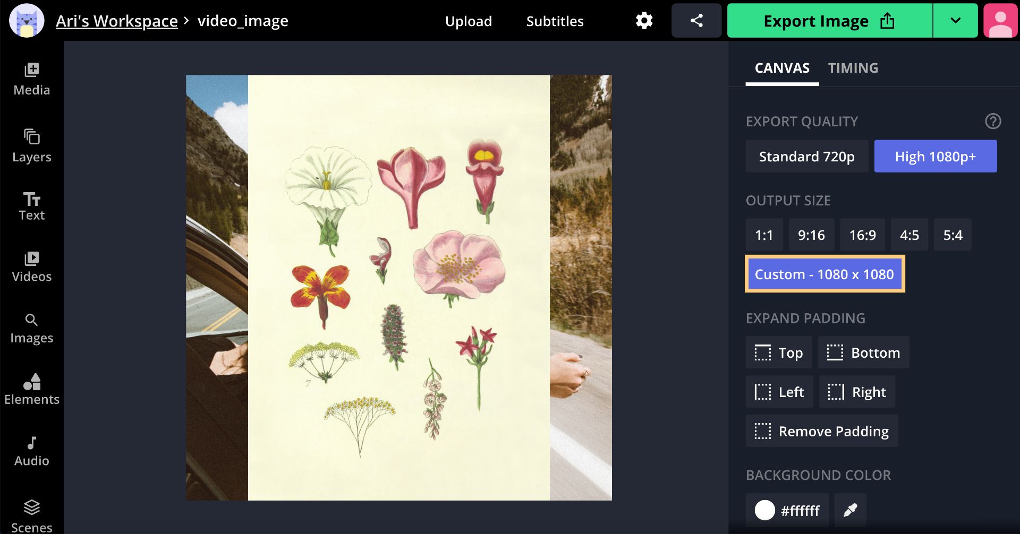1020x534 pixels.
Task: Open the Media panel in sidebar
Action: click(x=32, y=80)
